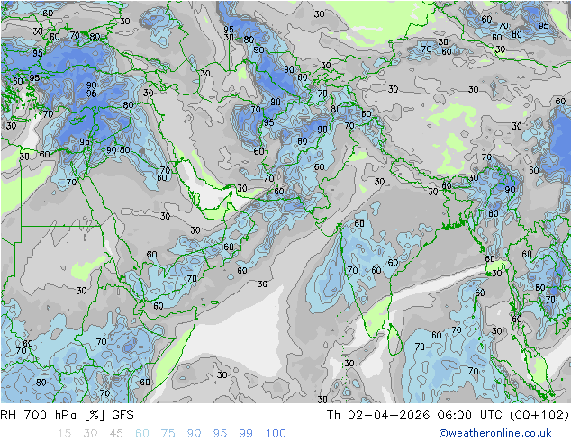Image resolution: width=571 pixels, height=441 pixels.
Task: Click the 'RH 700 hPa [%] GFS' title
Action: [x=67, y=414]
